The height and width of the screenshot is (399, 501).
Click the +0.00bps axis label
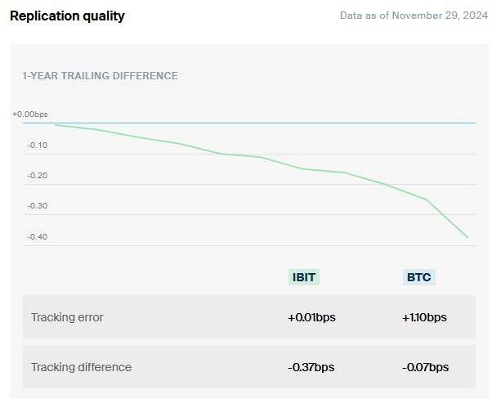pos(30,114)
